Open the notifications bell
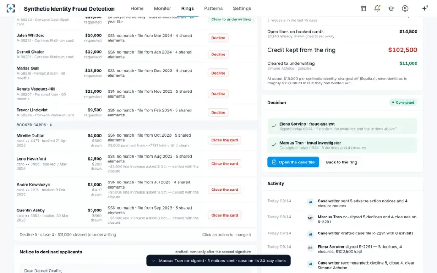The width and height of the screenshot is (437, 273). (x=377, y=8)
